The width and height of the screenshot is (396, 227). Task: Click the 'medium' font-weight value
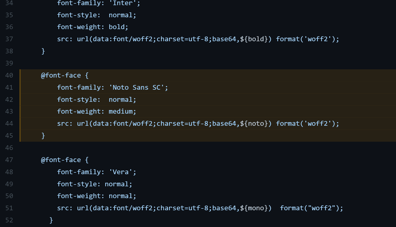click(121, 111)
